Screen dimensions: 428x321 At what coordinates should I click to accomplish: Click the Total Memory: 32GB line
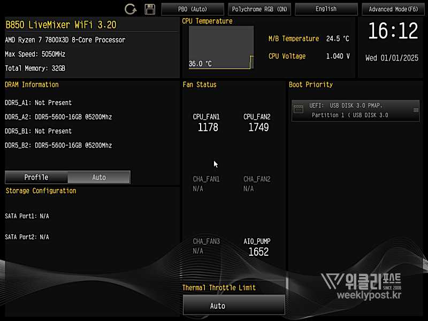tap(35, 68)
